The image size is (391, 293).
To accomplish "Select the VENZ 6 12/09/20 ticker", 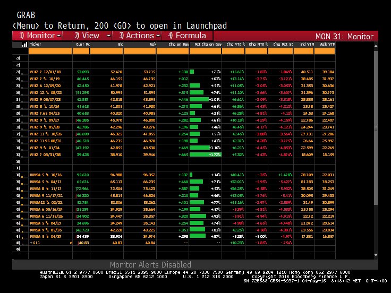I will 45,85.
